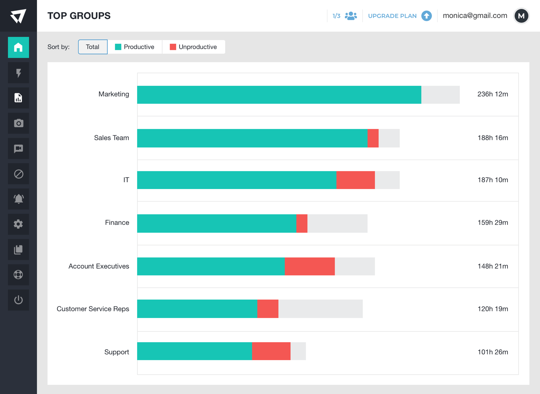540x394 pixels.
Task: Open the reports chart document icon
Action: tap(18, 98)
